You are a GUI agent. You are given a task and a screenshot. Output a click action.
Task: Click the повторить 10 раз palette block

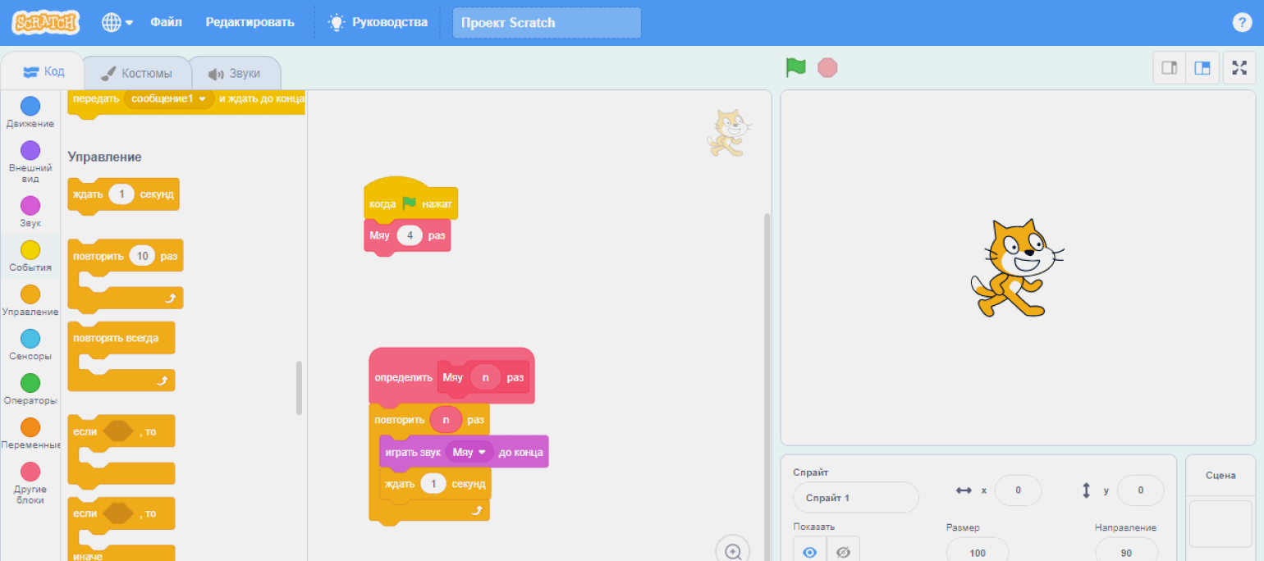click(126, 276)
